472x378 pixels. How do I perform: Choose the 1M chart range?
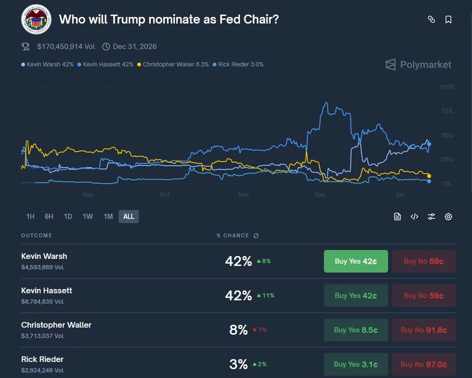coord(108,216)
